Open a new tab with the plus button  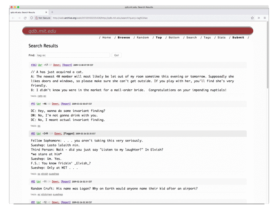tap(52, 12)
